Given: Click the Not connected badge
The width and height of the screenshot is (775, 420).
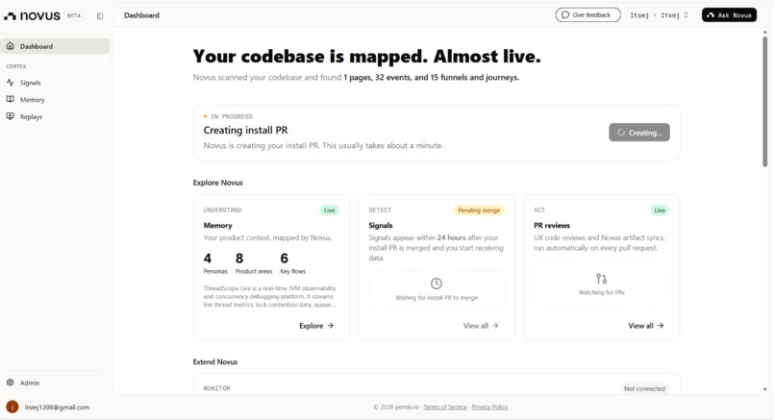Looking at the screenshot, I should click(644, 388).
